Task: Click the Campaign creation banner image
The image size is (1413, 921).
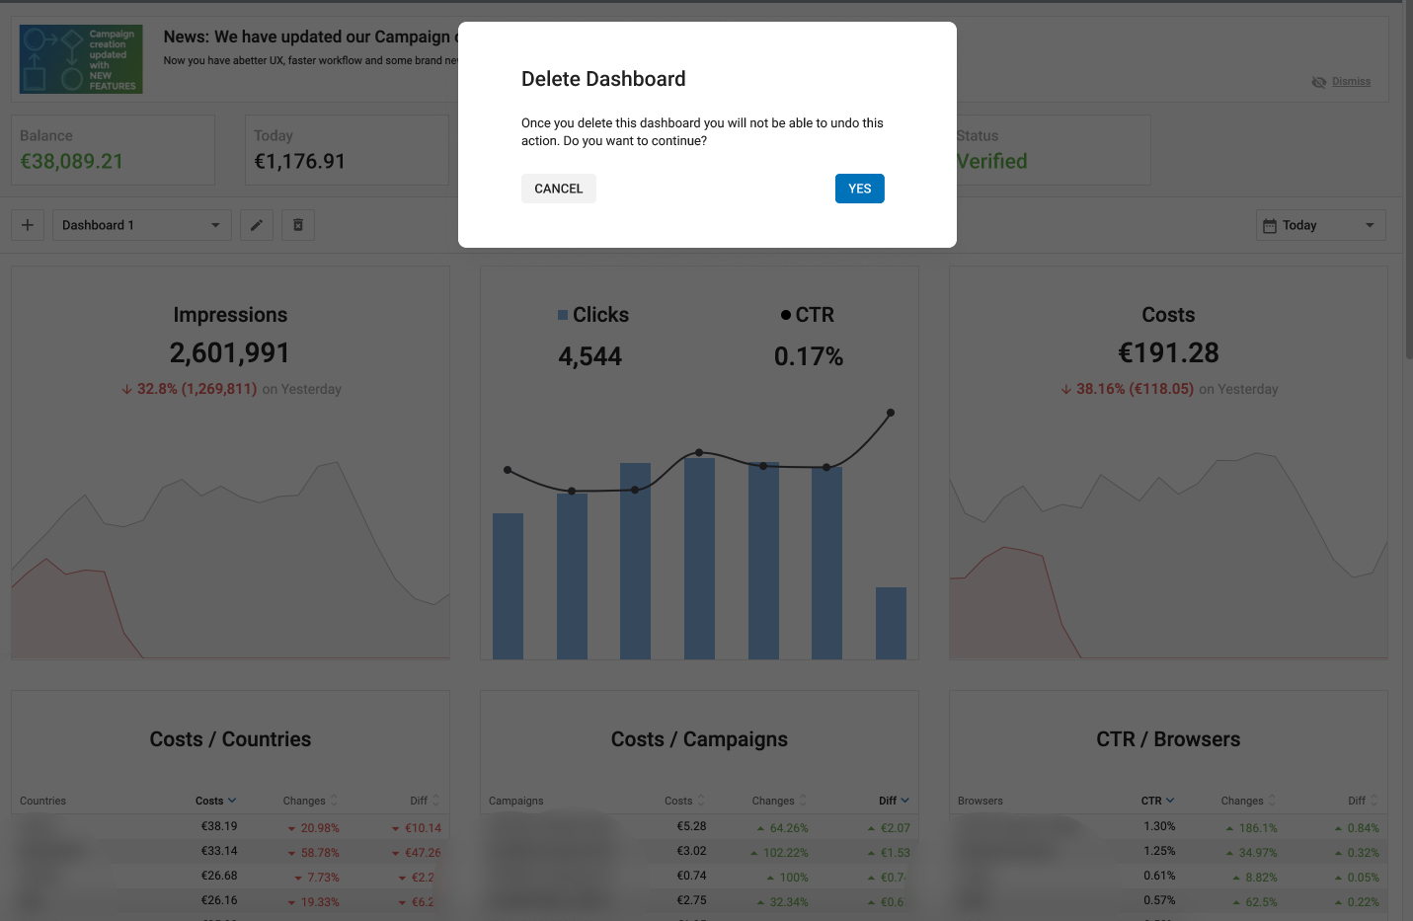Action: tap(80, 58)
